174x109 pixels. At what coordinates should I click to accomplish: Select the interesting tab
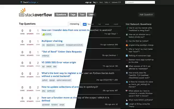point(74,24)
